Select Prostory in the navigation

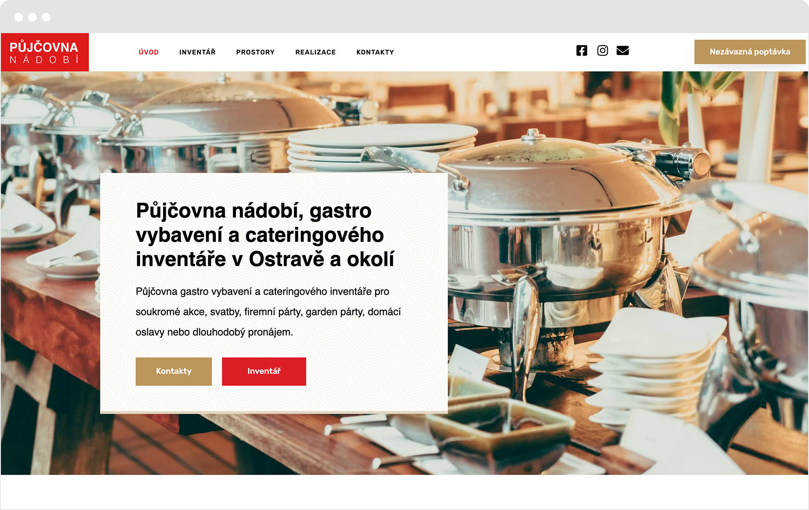[256, 52]
